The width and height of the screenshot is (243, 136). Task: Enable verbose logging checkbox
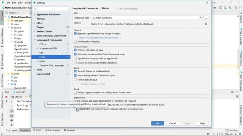tap(75, 42)
